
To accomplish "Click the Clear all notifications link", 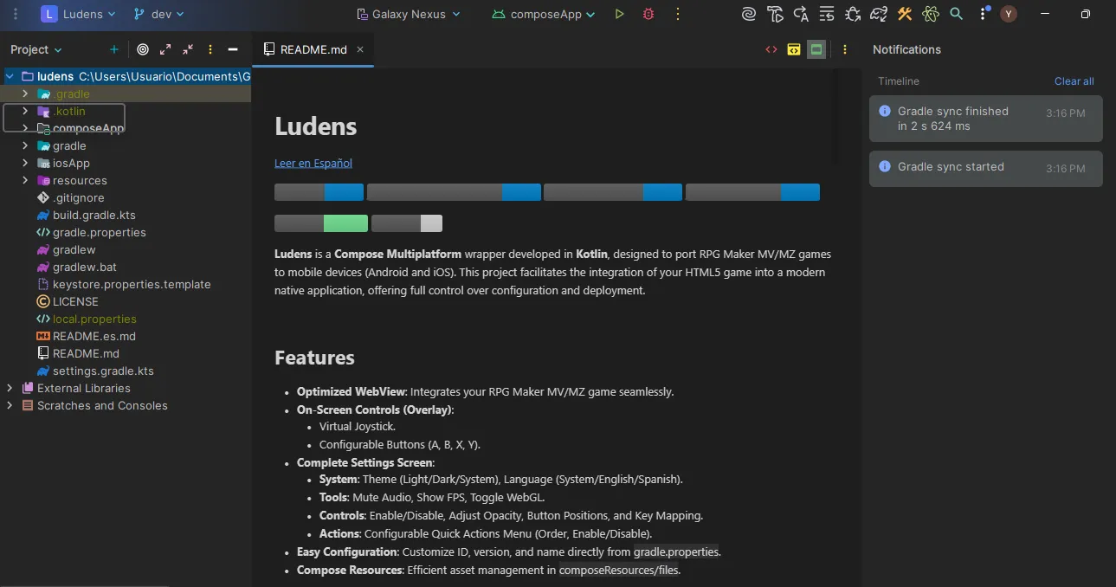I will (1073, 81).
